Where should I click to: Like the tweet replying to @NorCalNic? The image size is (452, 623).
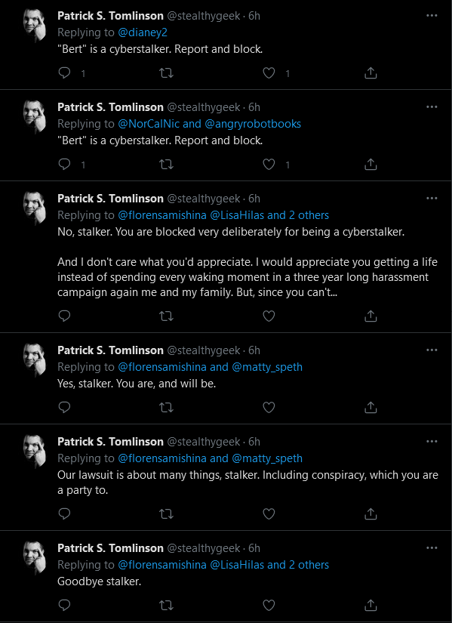(269, 164)
